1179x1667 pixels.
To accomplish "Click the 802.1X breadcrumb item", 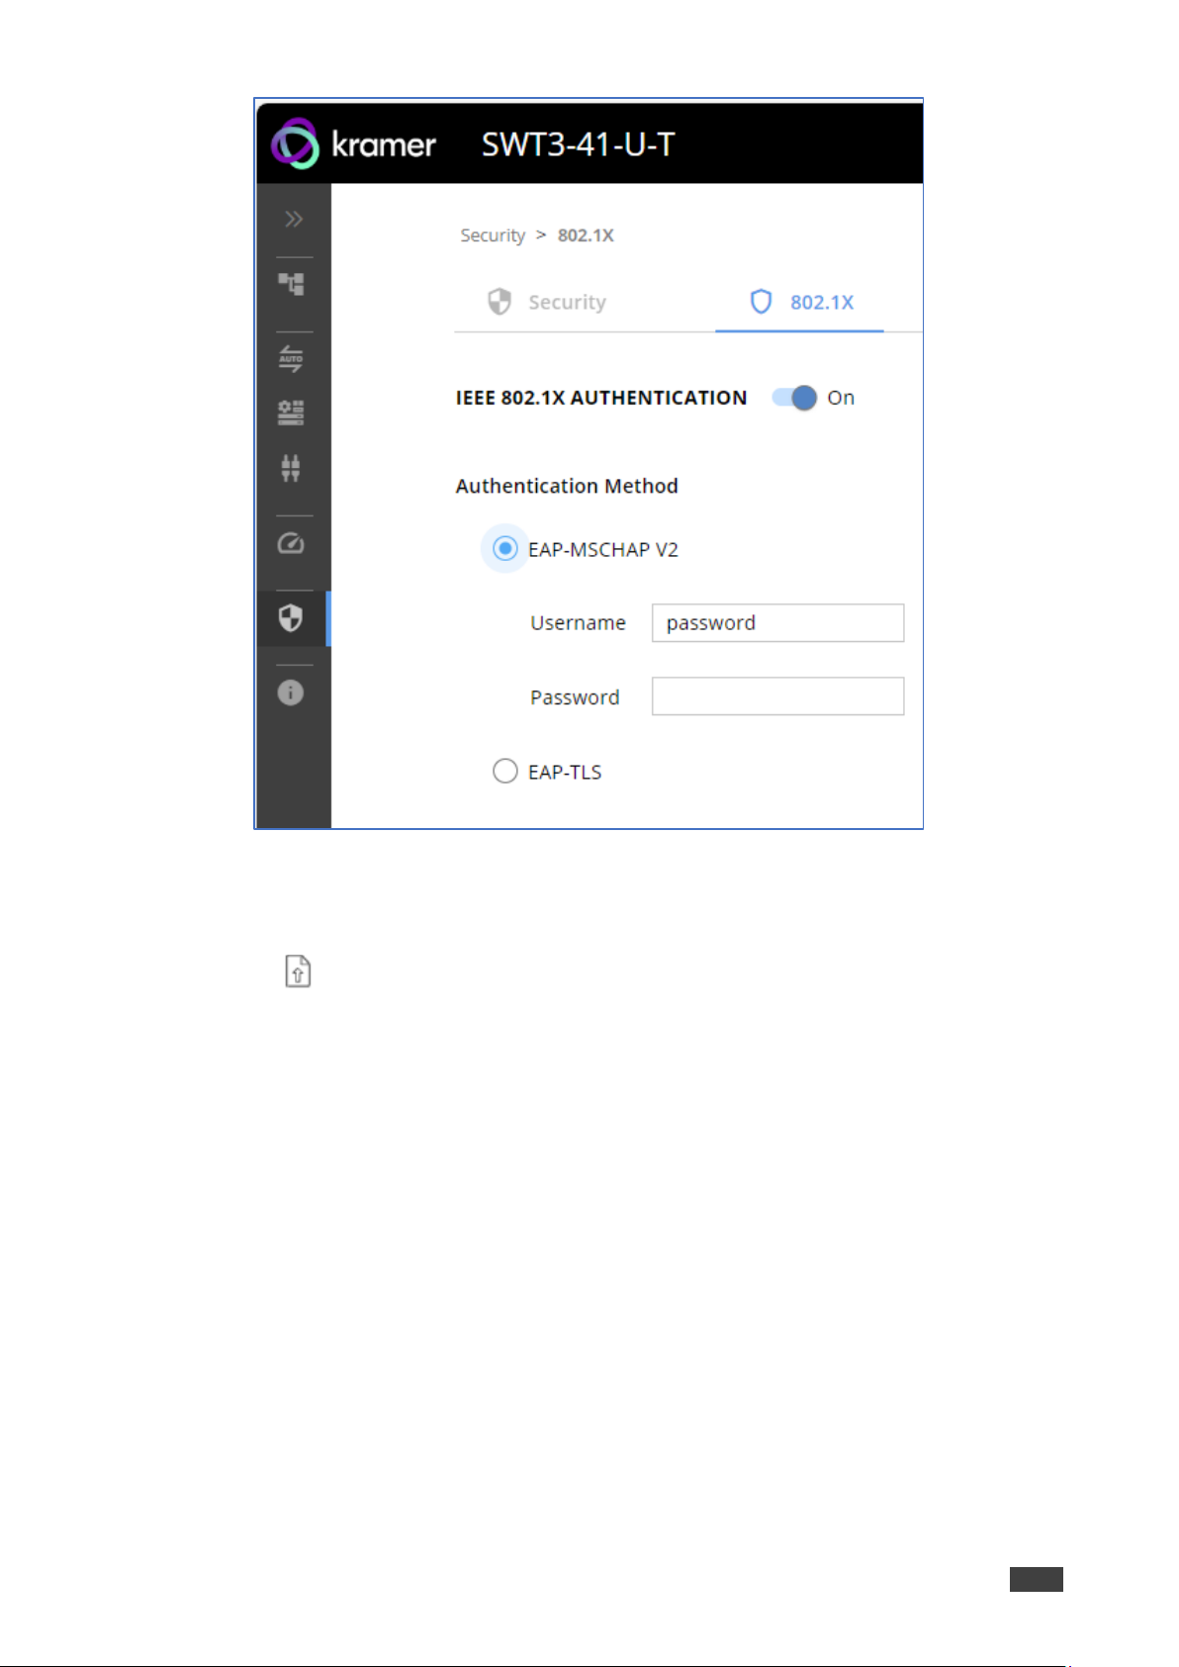I will click(586, 235).
